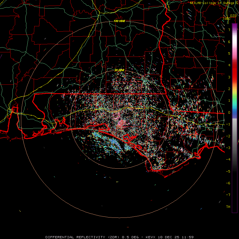Click the -4 value on dB scale
Viewport: 239px width, 239px height.
[228, 160]
